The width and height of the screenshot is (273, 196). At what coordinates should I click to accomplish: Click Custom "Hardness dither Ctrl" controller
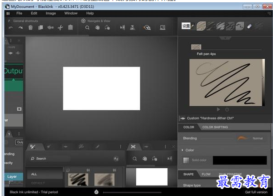(210, 118)
